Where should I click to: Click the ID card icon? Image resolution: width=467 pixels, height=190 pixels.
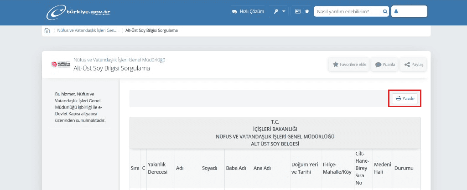point(297,11)
